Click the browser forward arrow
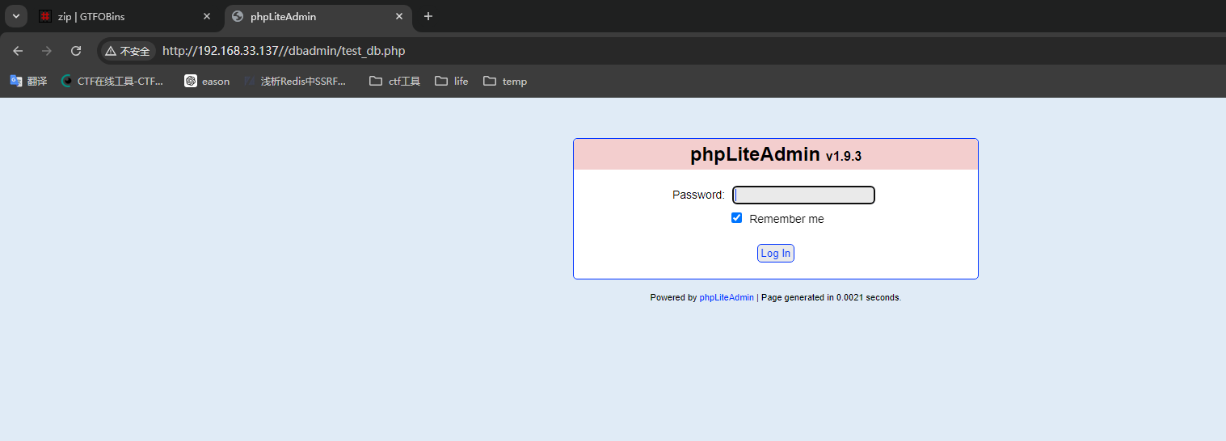 pos(47,51)
